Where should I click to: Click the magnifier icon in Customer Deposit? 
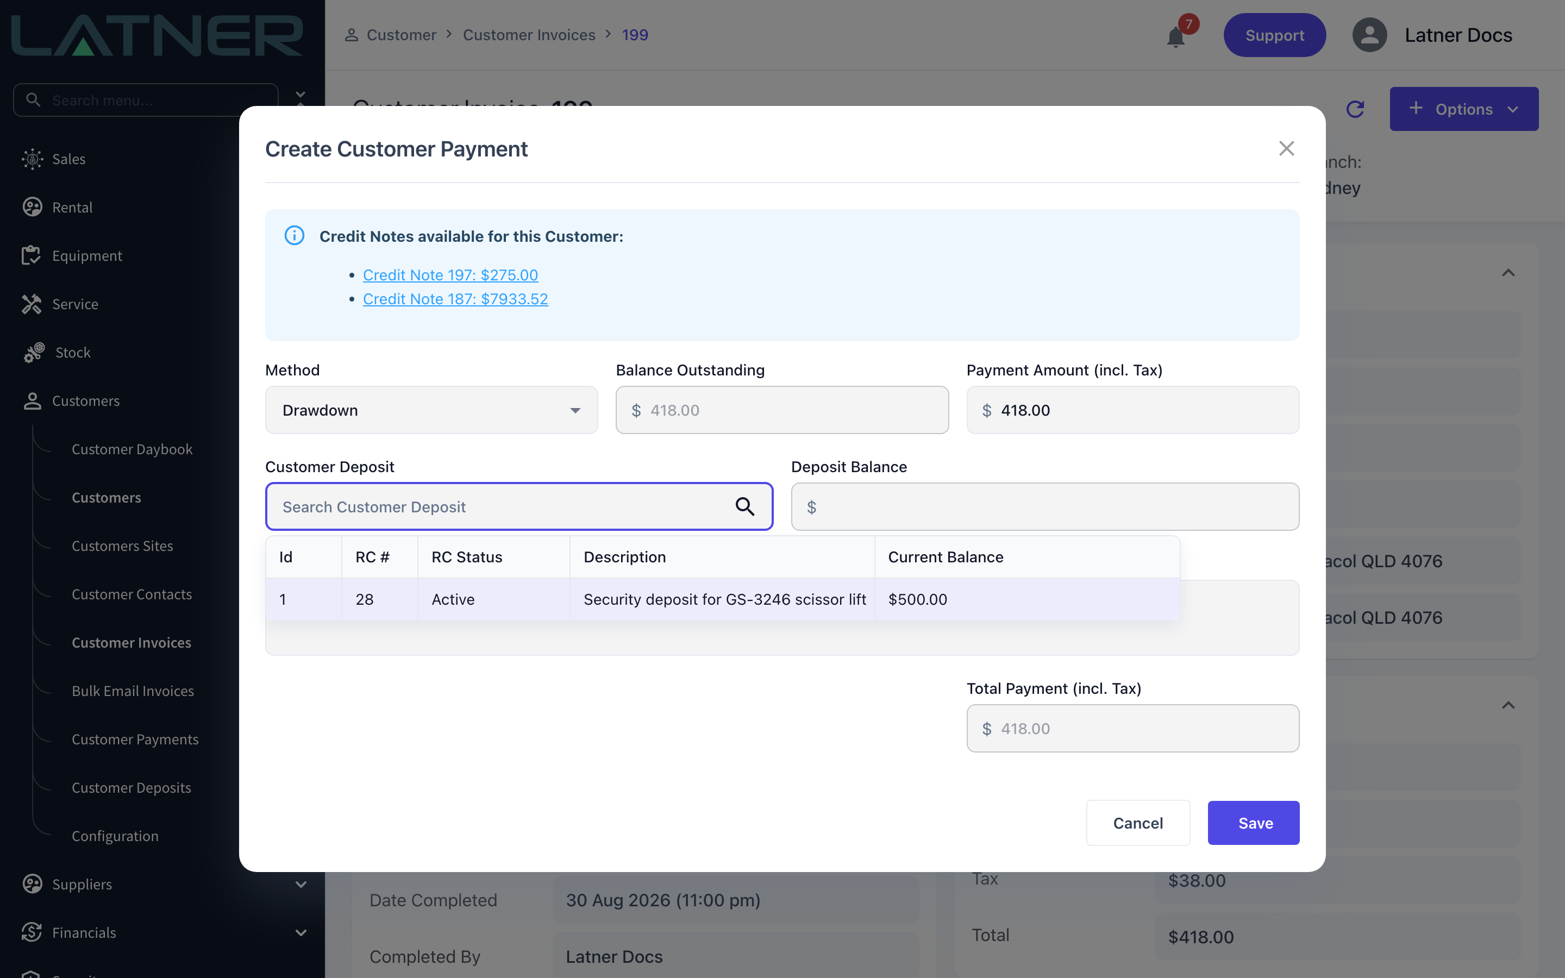[x=745, y=506]
